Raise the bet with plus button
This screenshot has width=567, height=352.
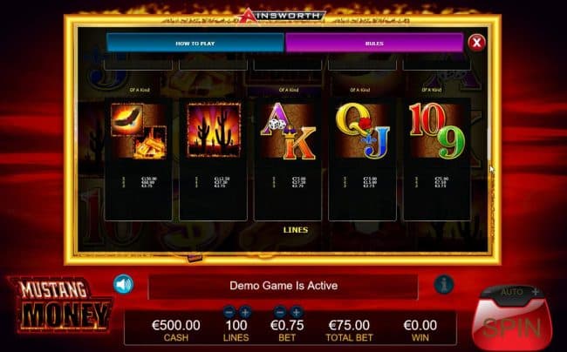click(x=297, y=312)
